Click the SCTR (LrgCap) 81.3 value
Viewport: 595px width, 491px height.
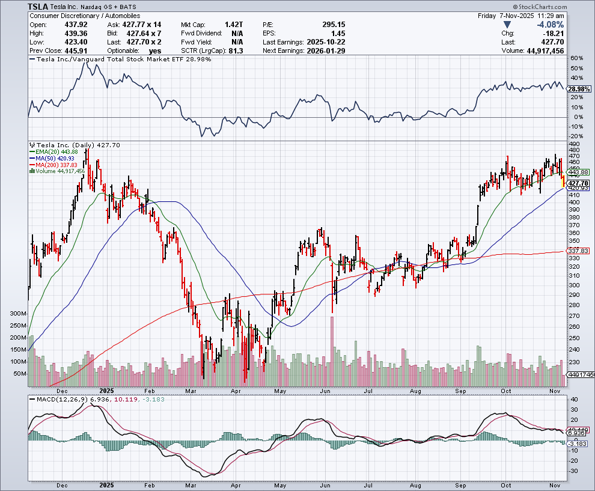(x=236, y=50)
